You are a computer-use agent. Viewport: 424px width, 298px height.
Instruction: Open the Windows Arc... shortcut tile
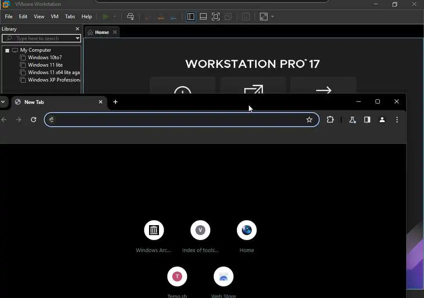(154, 237)
